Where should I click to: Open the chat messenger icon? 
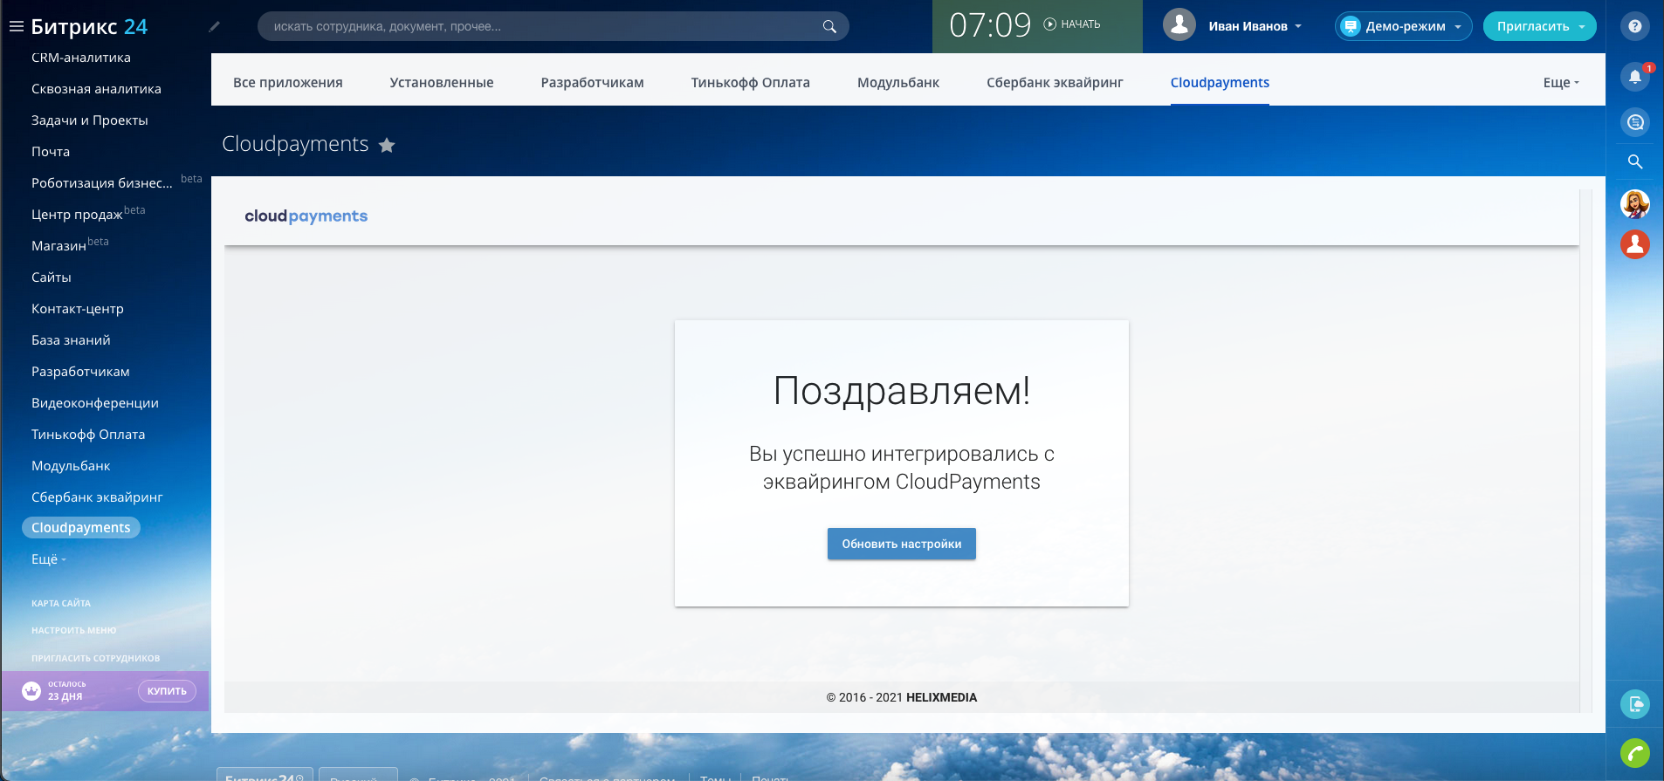pos(1635,122)
